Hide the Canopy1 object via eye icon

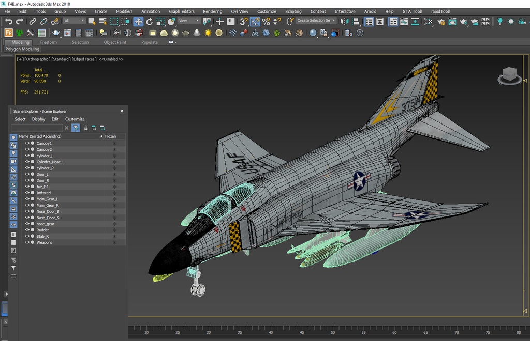27,143
